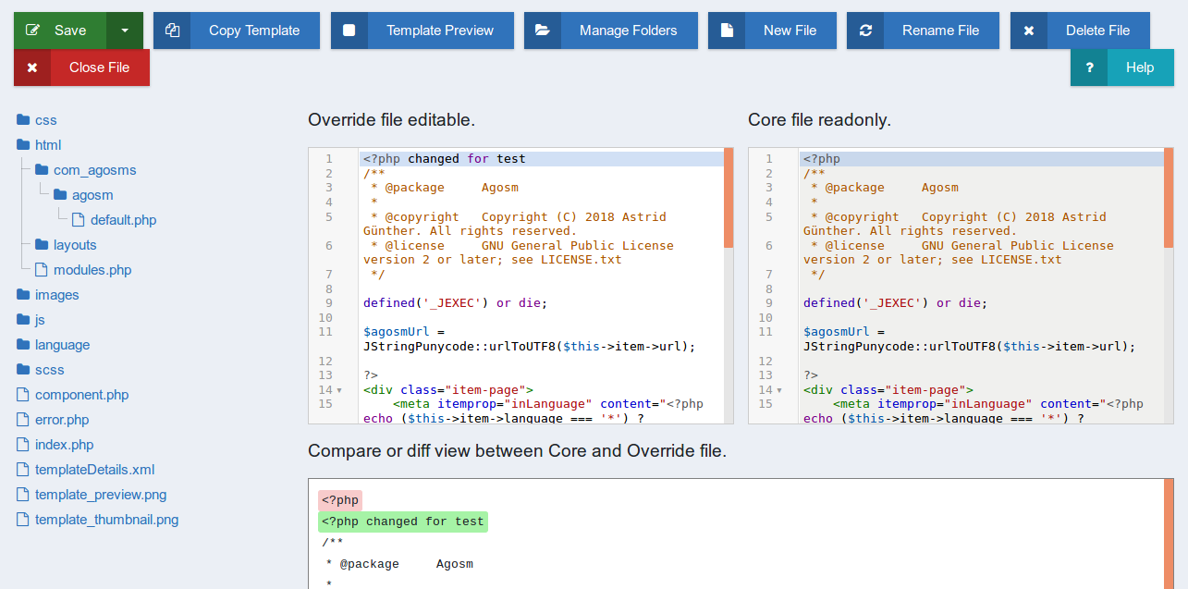1188x589 pixels.
Task: Expand the css folder
Action: pos(45,120)
